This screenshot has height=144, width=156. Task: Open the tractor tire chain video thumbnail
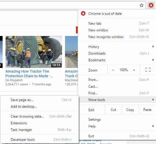click(x=34, y=52)
